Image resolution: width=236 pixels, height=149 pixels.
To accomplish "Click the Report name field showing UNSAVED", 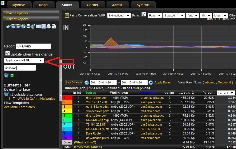I will click(33, 46).
